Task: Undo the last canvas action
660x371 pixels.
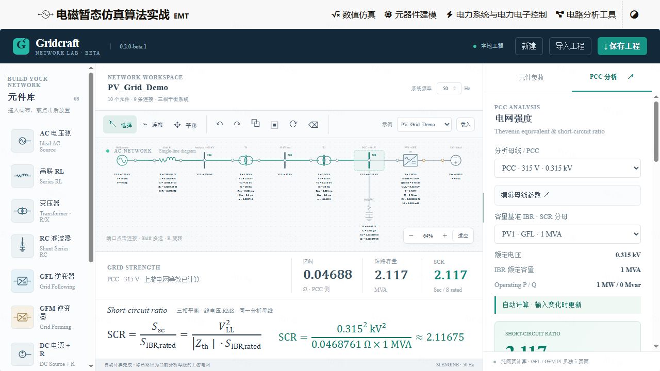Action: [220, 124]
